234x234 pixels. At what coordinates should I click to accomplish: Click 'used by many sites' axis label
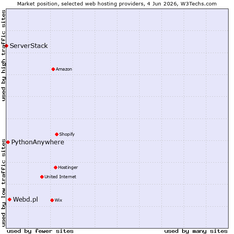click(196, 231)
